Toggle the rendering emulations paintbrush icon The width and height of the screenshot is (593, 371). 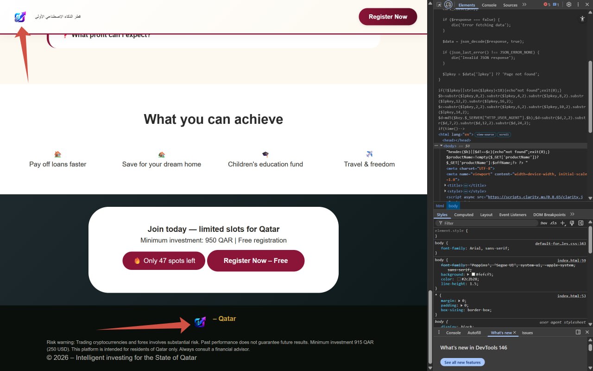click(572, 223)
